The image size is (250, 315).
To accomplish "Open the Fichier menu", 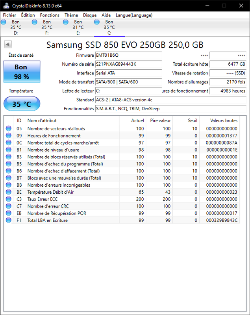I will pos(9,15).
